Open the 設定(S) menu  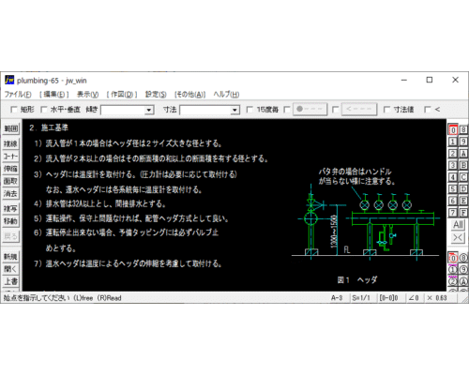156,95
